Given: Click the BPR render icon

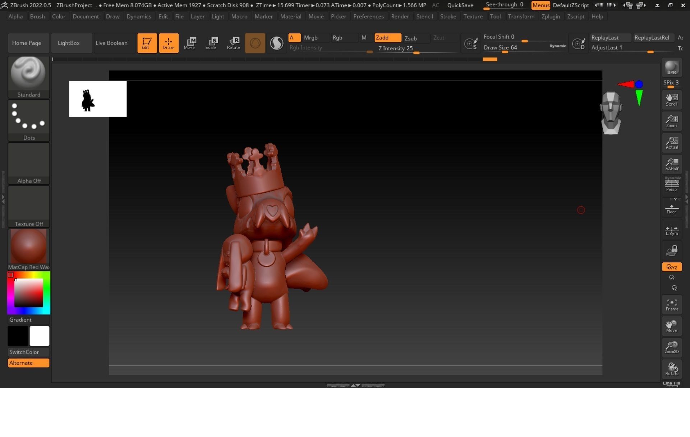Looking at the screenshot, I should point(672,68).
